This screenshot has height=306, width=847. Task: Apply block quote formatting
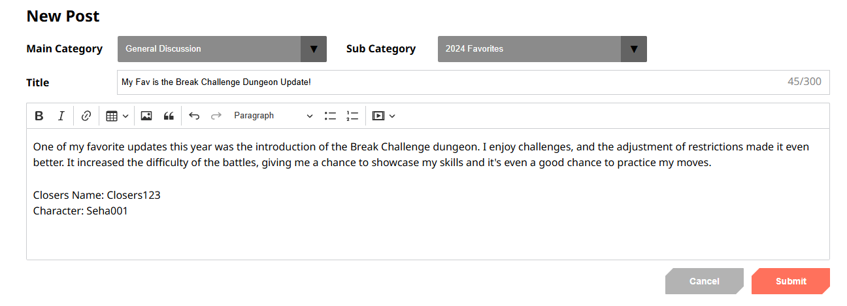point(169,116)
